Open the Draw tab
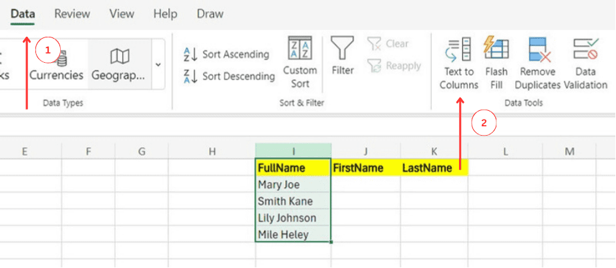The image size is (616, 268). click(x=210, y=13)
